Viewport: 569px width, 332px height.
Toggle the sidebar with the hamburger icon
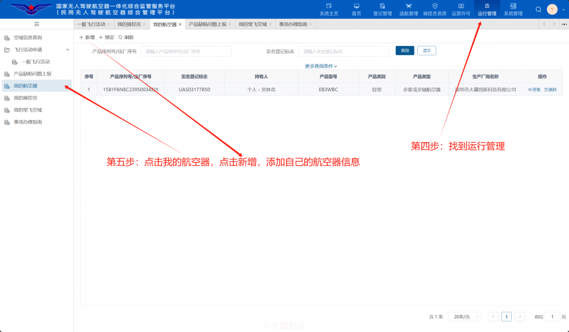(x=36, y=23)
